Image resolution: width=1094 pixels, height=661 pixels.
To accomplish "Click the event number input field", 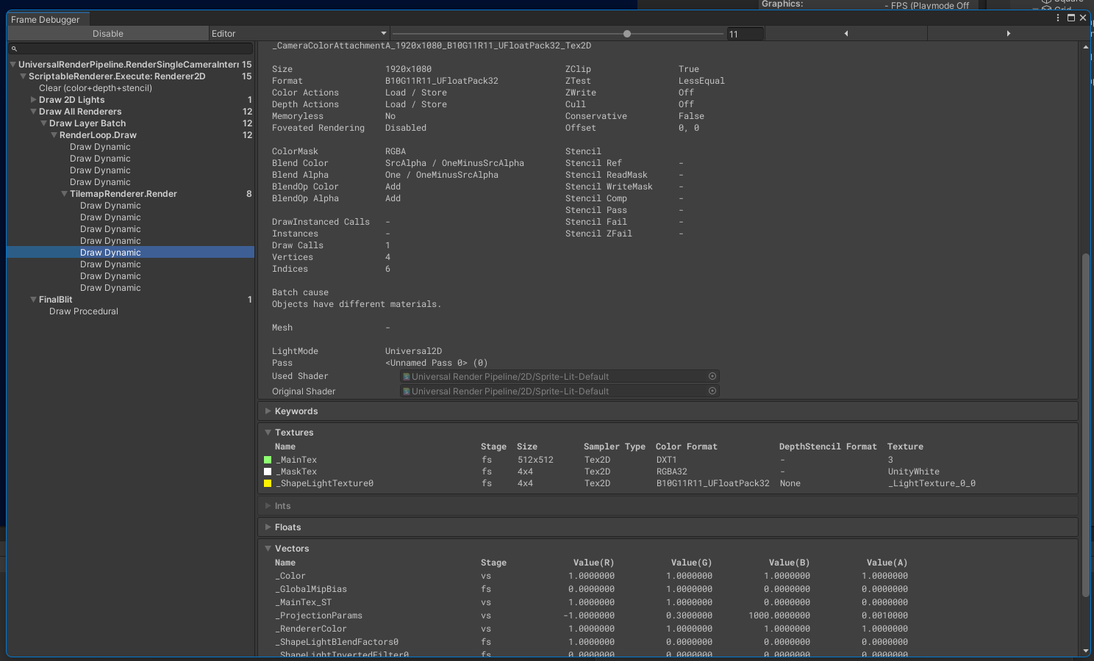I will coord(745,35).
